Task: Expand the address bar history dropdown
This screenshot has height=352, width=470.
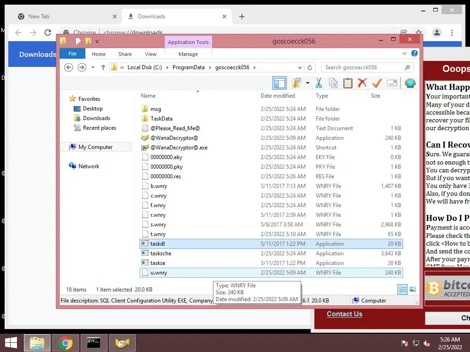Action: tap(300, 67)
